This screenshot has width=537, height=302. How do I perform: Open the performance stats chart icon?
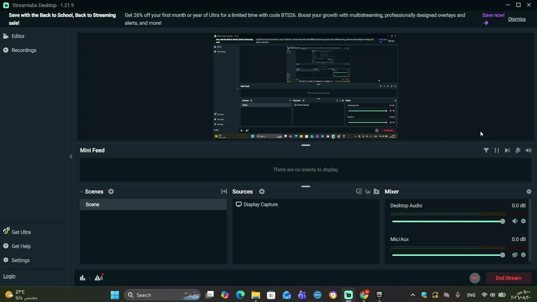[83, 278]
